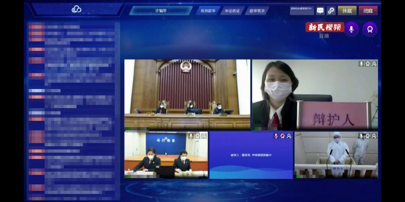Open the chat message bubble icon
Viewport: 405px width, 202px height.
(320, 10)
